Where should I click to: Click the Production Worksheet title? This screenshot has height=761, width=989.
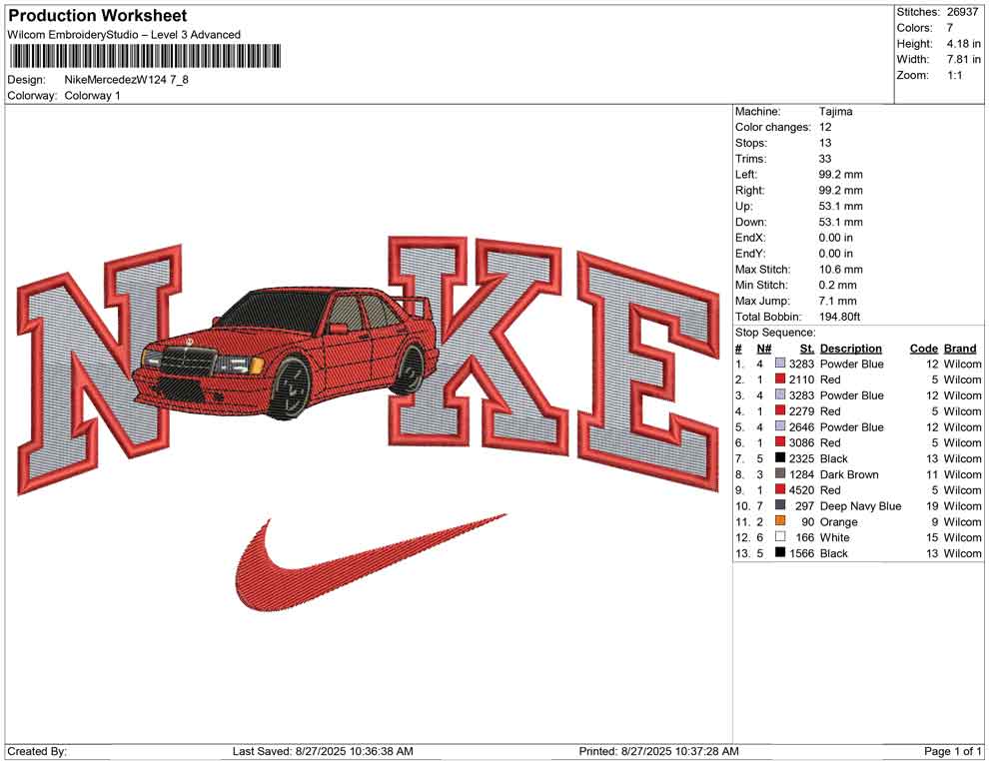pos(98,16)
